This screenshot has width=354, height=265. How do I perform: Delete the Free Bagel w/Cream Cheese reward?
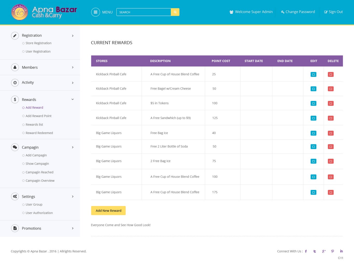click(330, 89)
